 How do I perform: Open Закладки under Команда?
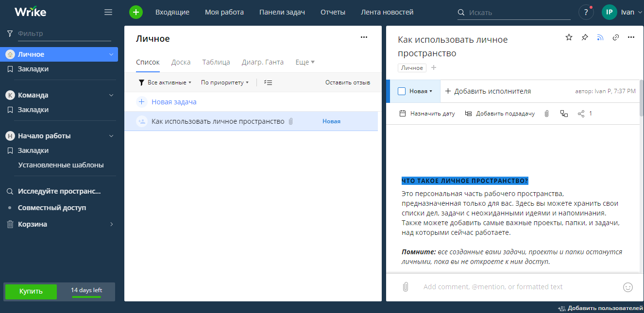click(33, 110)
